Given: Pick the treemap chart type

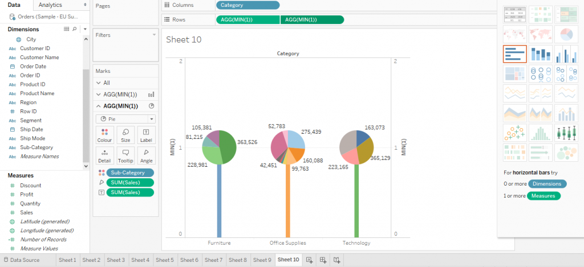Looking at the screenshot, I should tap(515, 73).
